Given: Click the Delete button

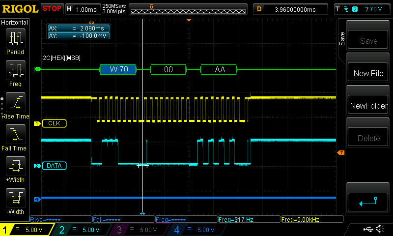Looking at the screenshot, I should coord(368,138).
